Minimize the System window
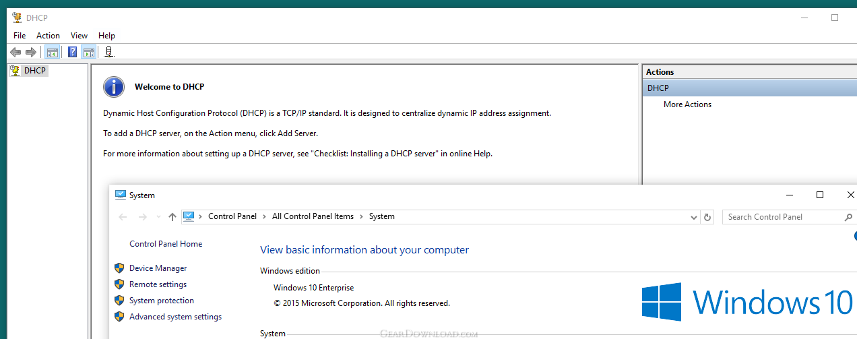Screen dimensions: 857x339 coord(789,195)
